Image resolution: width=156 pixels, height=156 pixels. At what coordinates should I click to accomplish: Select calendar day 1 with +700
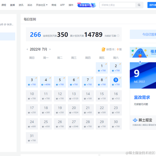(102, 68)
